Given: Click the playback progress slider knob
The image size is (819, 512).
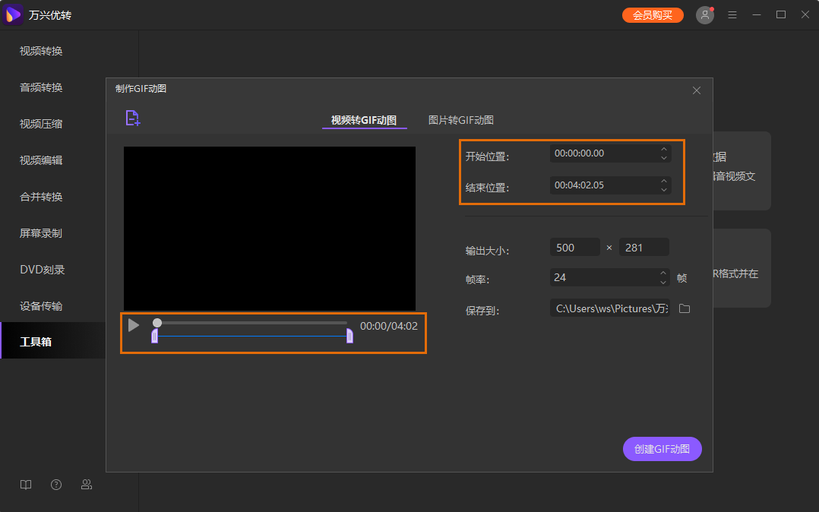Looking at the screenshot, I should pos(157,323).
